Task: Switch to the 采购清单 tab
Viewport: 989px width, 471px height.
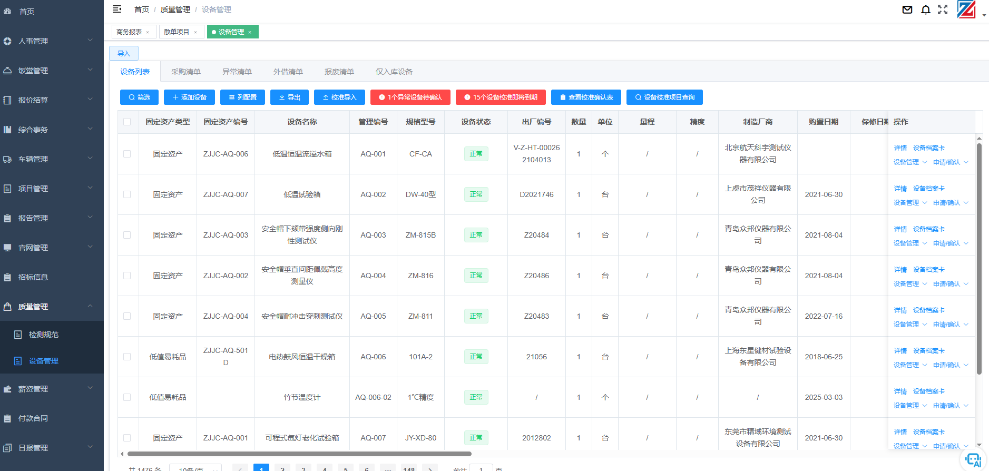Action: pyautogui.click(x=185, y=72)
